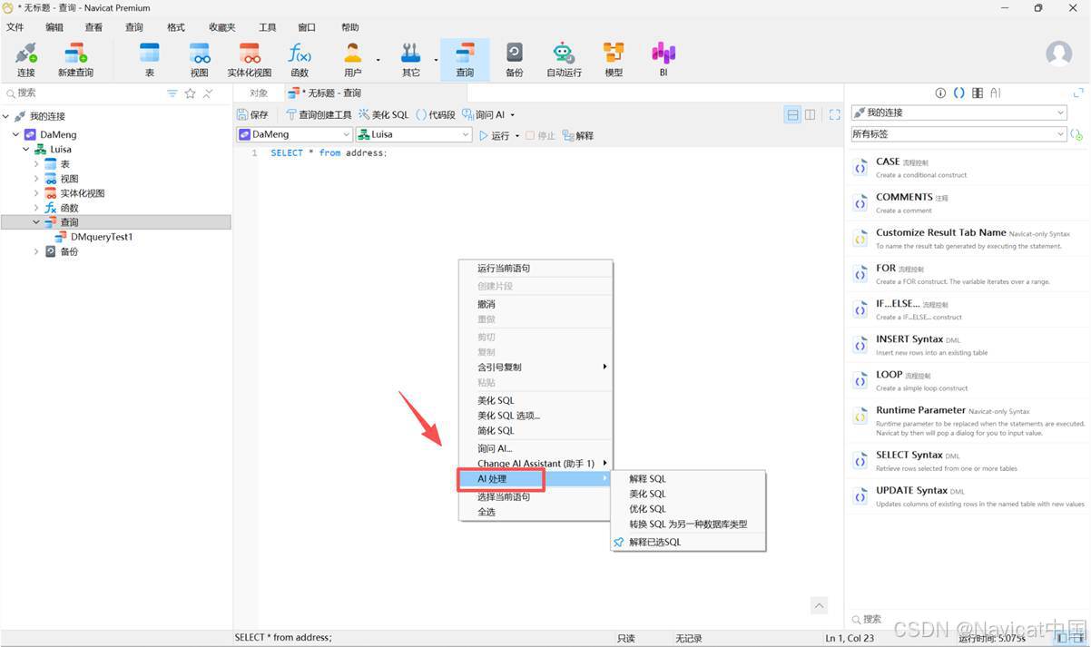This screenshot has height=647, width=1091.
Task: Click the AI icon in right panel
Action: coord(996,93)
